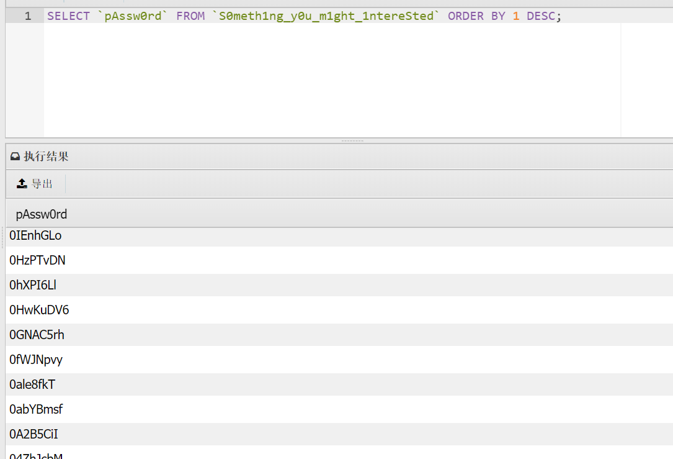Click the S0meth1ng_y0u_m1ght_1ntereSted table name
This screenshot has height=459, width=673.
pyautogui.click(x=326, y=16)
